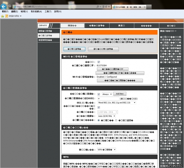Click the SSID text field containing w
This screenshot has width=184, height=168.
coord(108,99)
